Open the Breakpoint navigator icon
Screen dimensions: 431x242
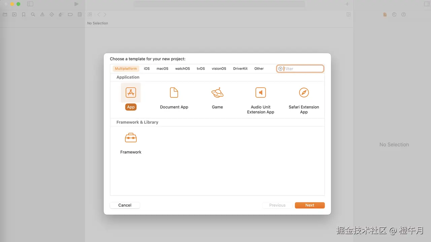click(x=70, y=14)
